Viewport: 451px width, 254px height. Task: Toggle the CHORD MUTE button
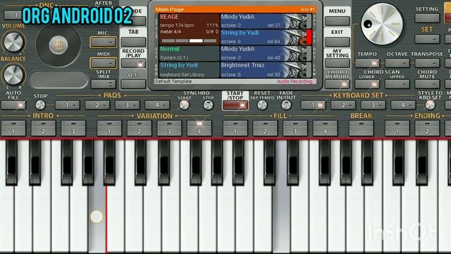click(427, 84)
